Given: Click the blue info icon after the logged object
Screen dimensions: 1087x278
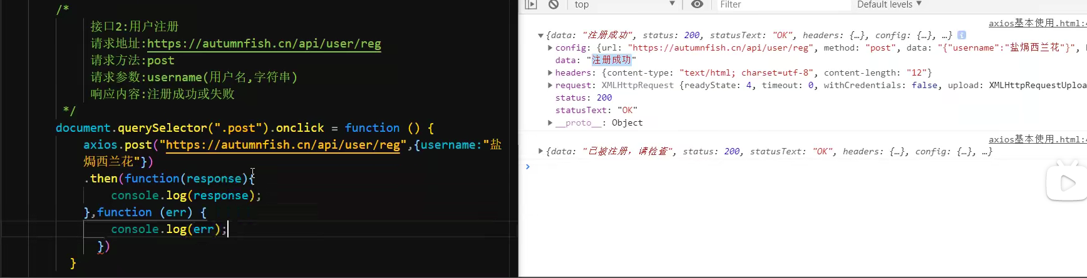Looking at the screenshot, I should [962, 35].
